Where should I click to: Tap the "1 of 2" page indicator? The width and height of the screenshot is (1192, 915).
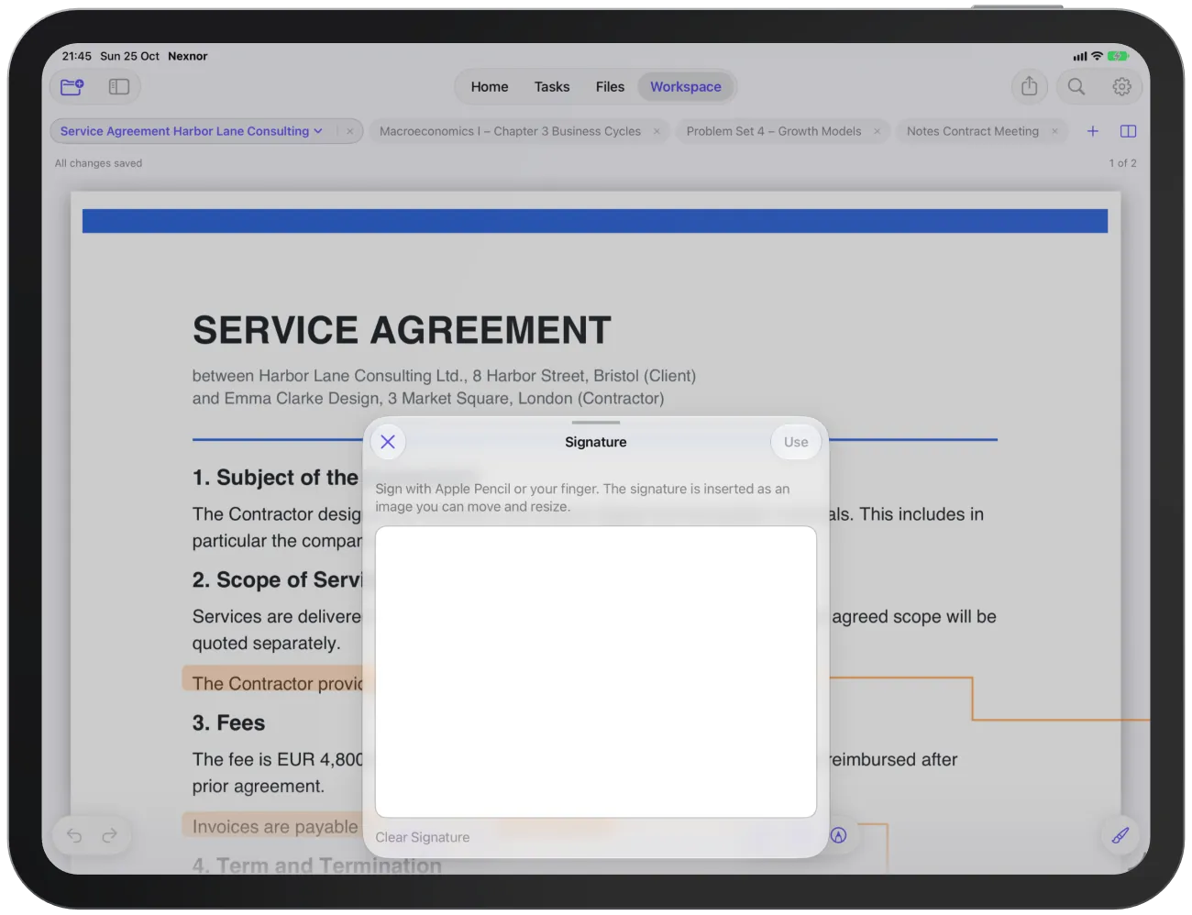pos(1122,163)
